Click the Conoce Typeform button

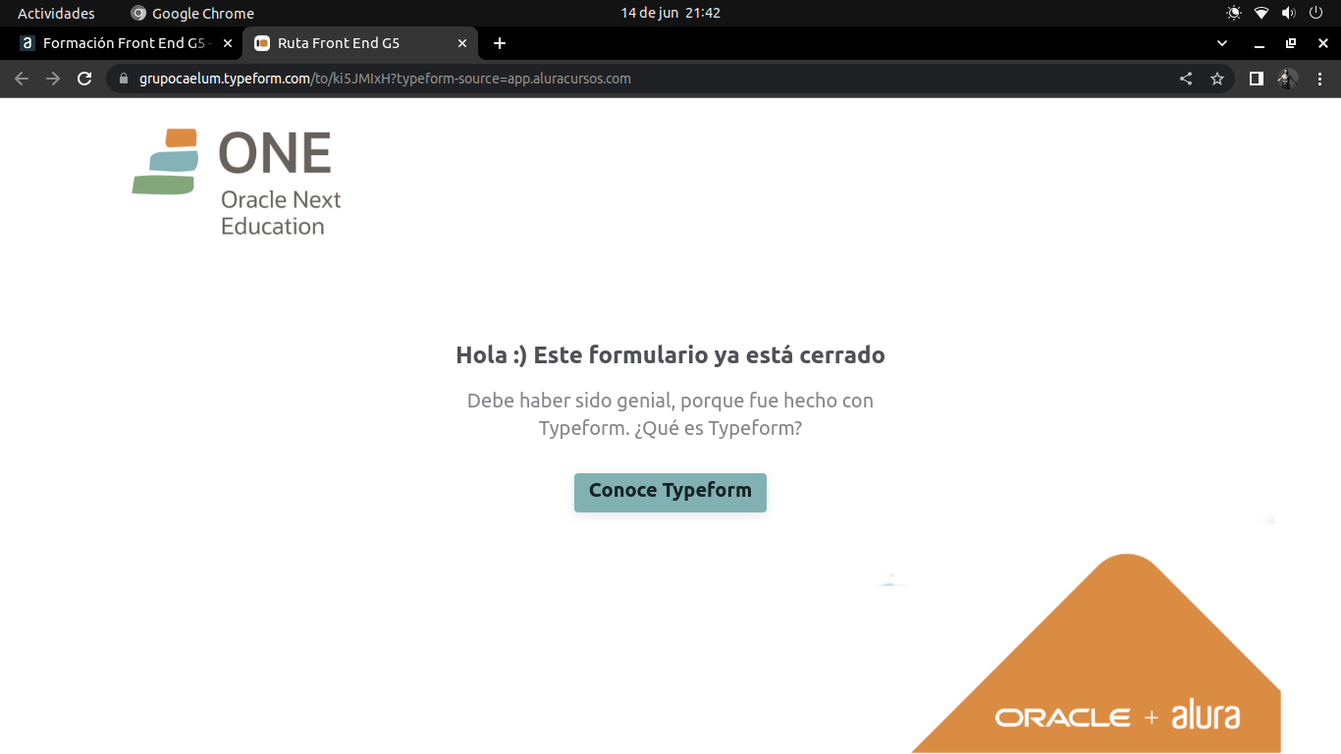(670, 492)
